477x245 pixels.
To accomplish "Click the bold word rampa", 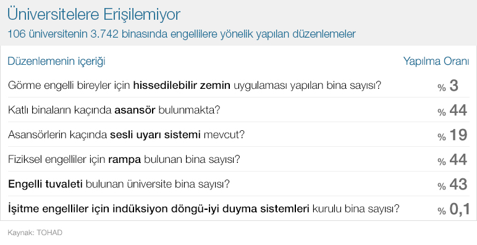I will pos(124,160).
